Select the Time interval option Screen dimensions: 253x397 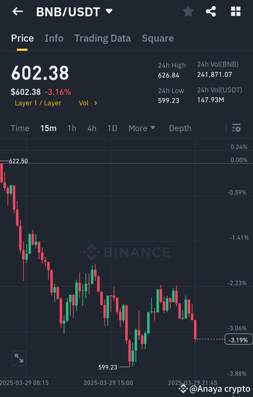coord(20,128)
